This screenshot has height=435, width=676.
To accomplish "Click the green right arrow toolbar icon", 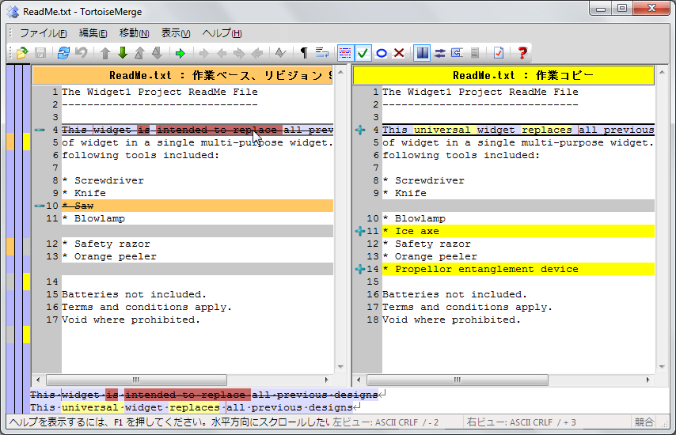I will click(x=180, y=53).
